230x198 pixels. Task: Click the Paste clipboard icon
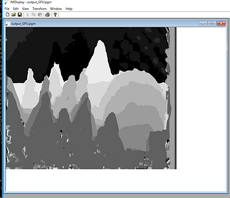(40, 15)
